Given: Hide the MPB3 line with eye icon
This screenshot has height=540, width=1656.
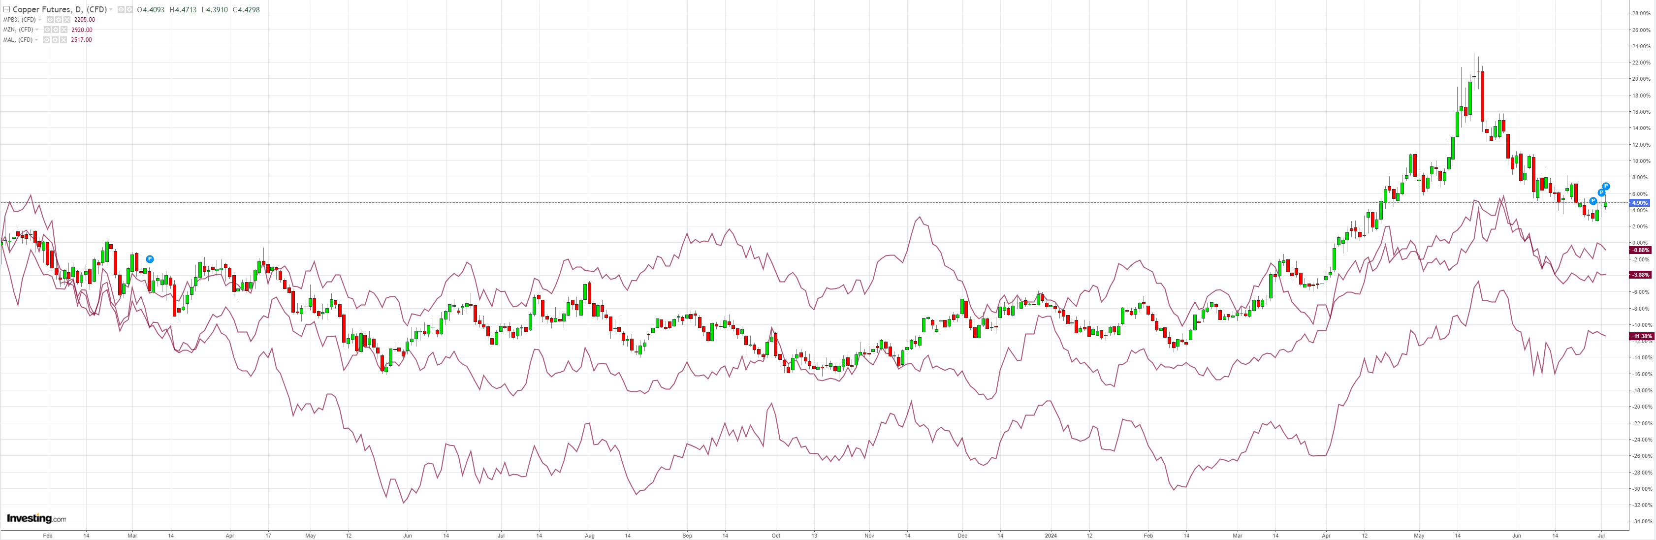Looking at the screenshot, I should pos(50,20).
